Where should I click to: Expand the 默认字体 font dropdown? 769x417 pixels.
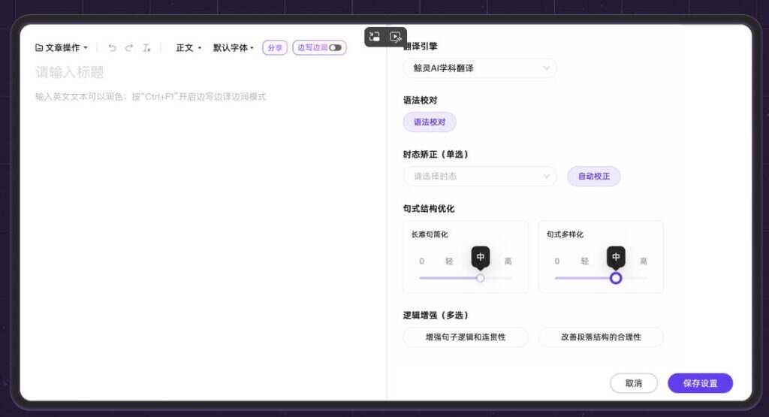(234, 47)
